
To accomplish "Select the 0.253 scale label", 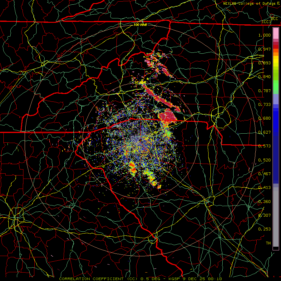I will 264,229.
